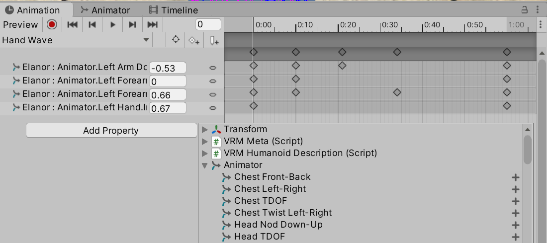Edit the 0.67 value field
This screenshot has height=243, width=547.
tap(168, 108)
